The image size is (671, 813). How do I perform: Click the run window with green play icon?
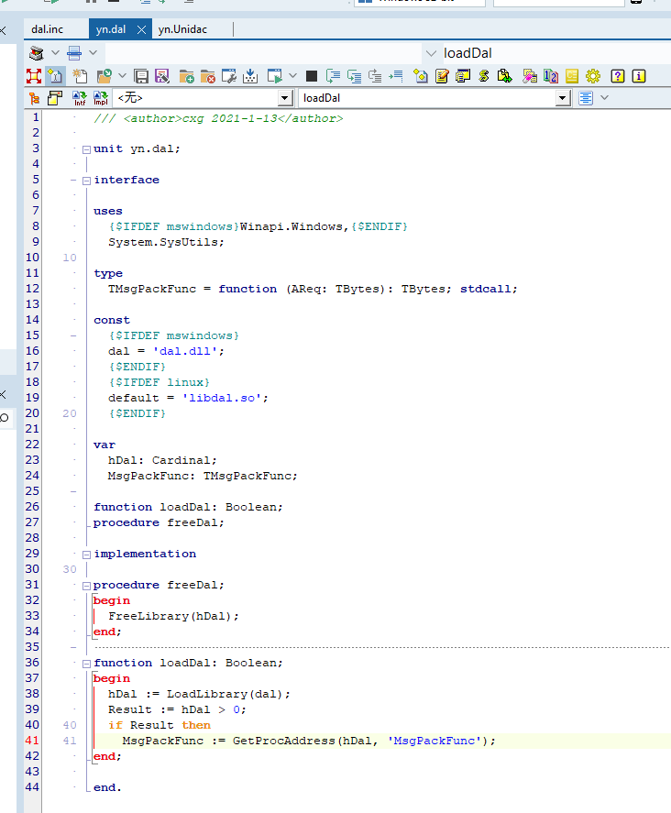pos(275,76)
